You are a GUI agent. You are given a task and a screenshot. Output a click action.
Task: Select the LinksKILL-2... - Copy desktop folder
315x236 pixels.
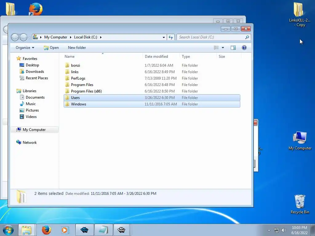pyautogui.click(x=300, y=14)
